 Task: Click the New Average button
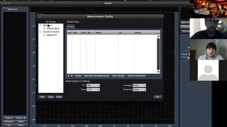pos(118,76)
